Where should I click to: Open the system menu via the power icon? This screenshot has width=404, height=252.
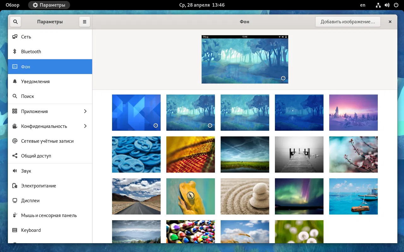(396, 5)
